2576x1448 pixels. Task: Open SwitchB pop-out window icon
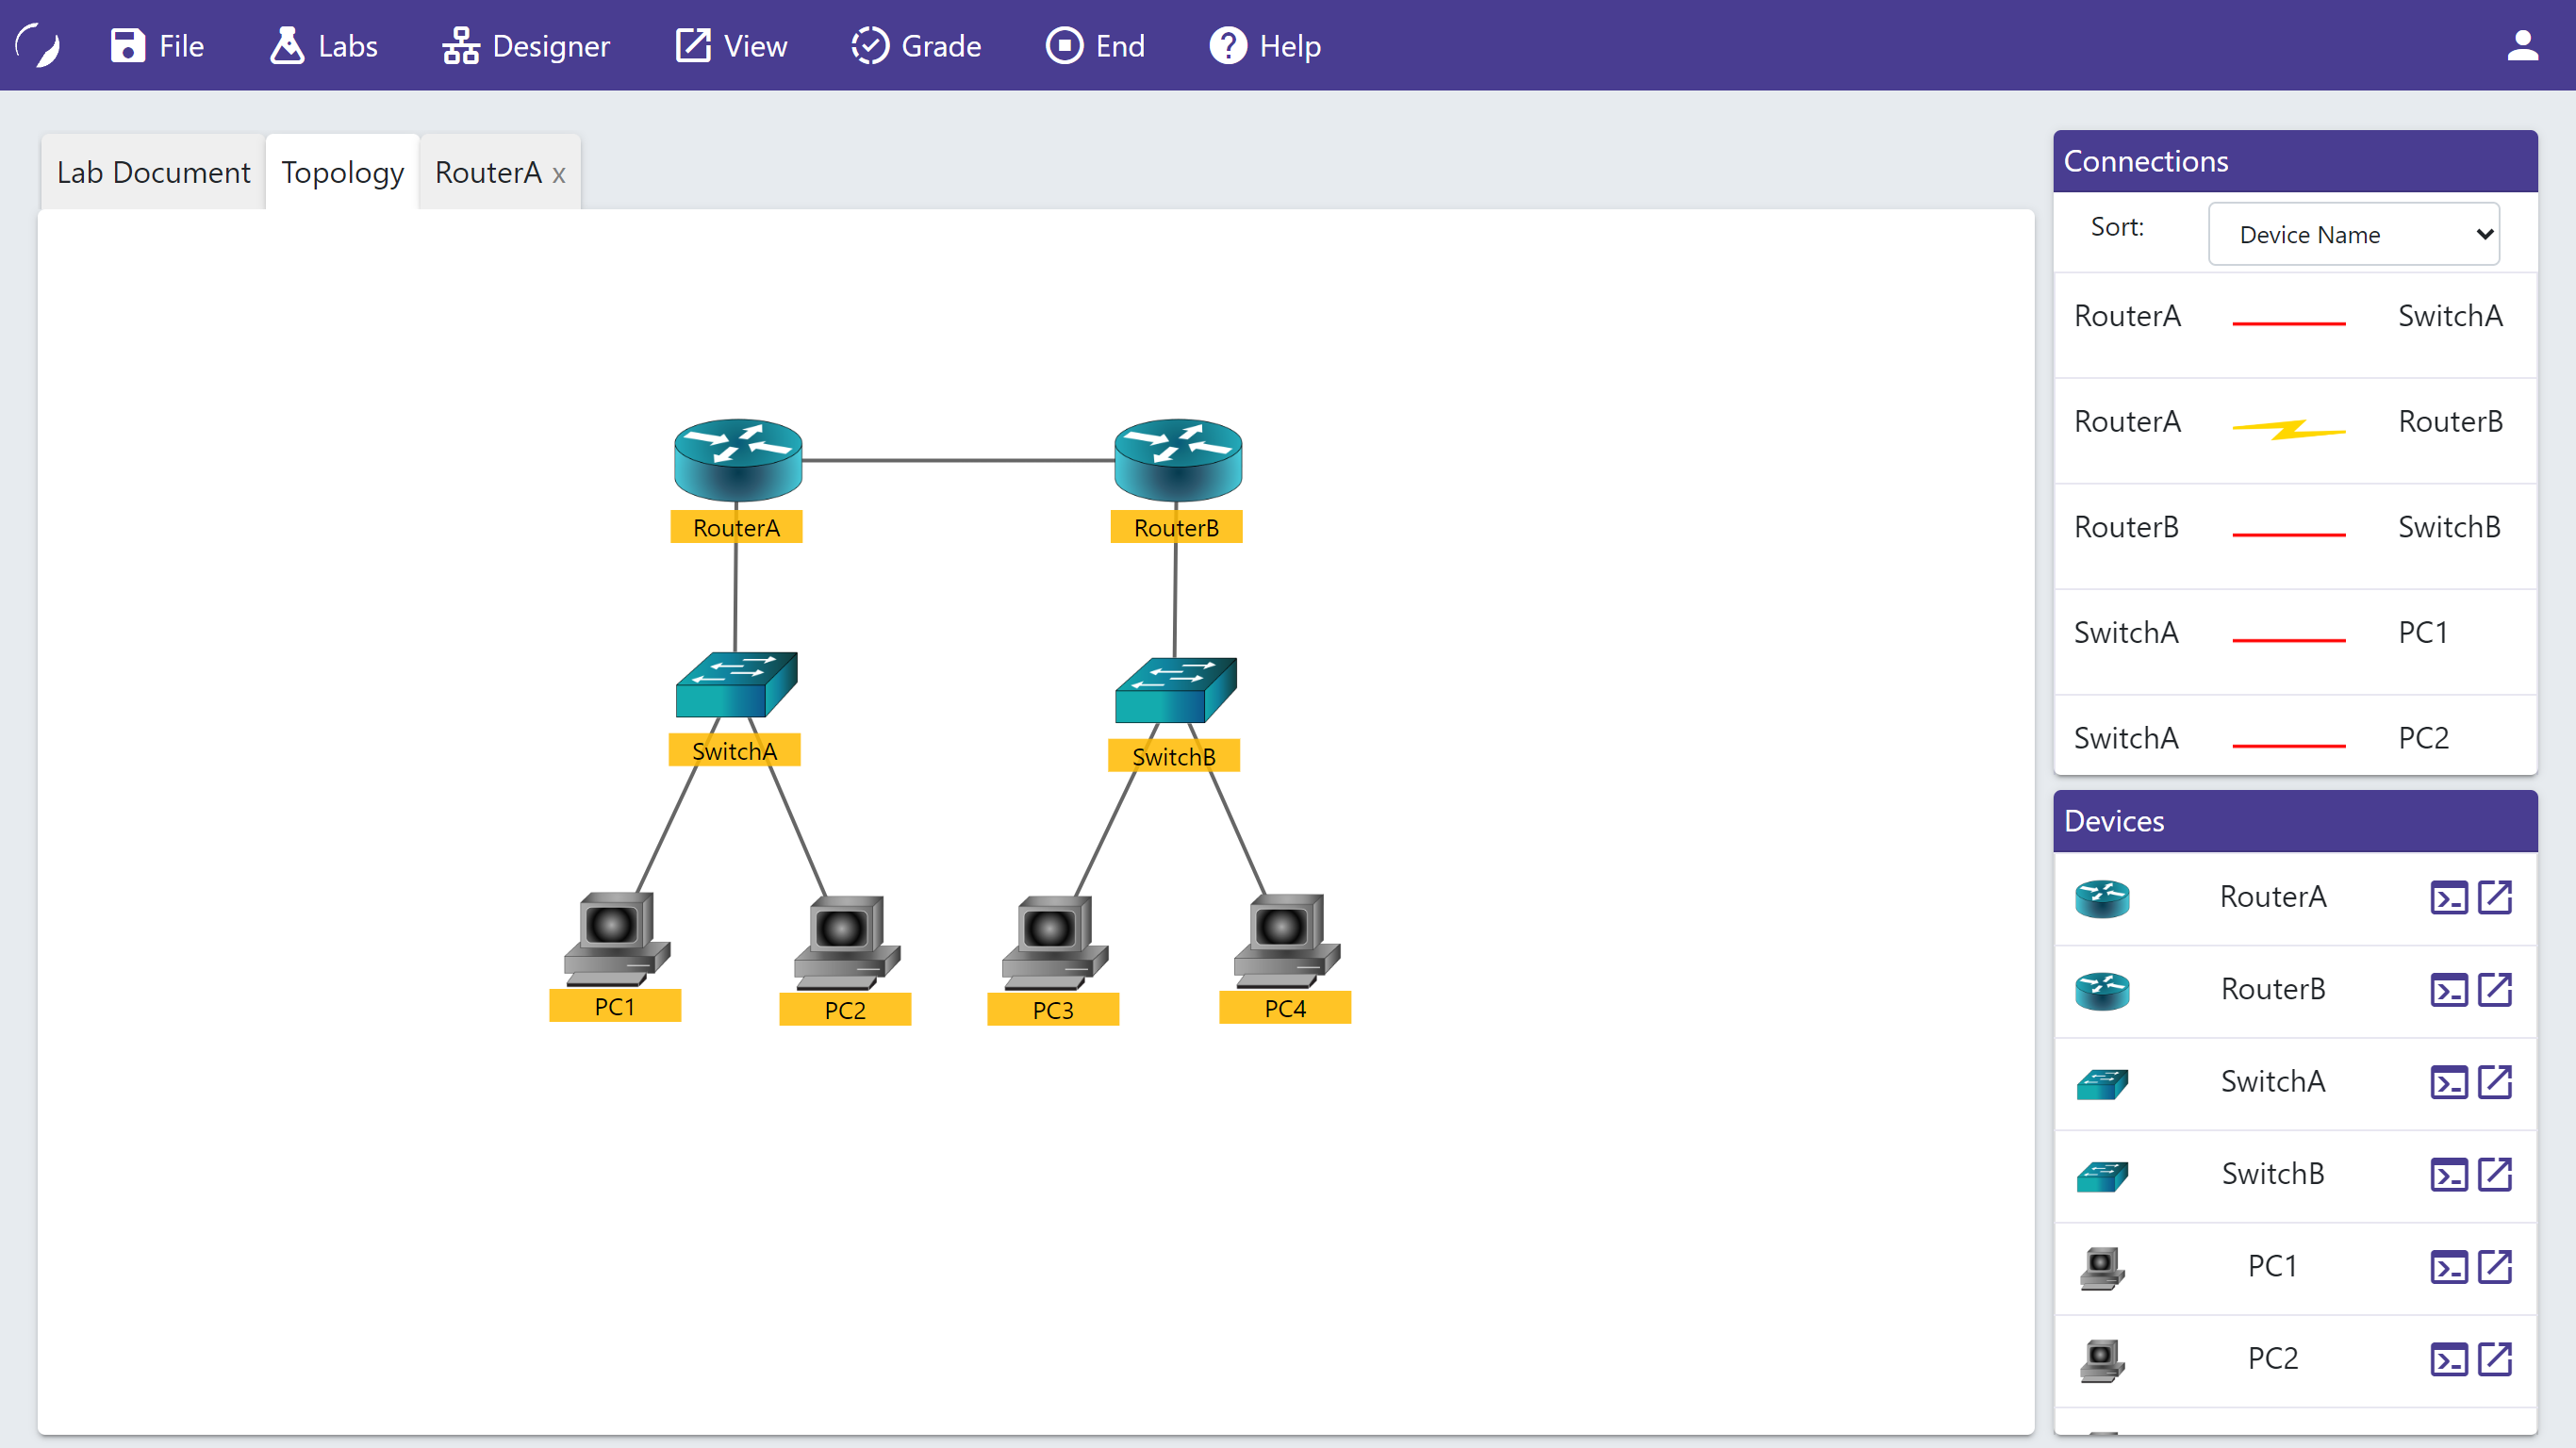[x=2495, y=1174]
